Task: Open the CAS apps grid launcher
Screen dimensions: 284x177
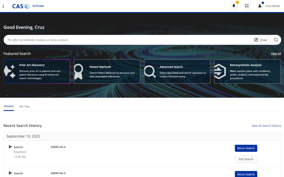Action: pos(247,6)
